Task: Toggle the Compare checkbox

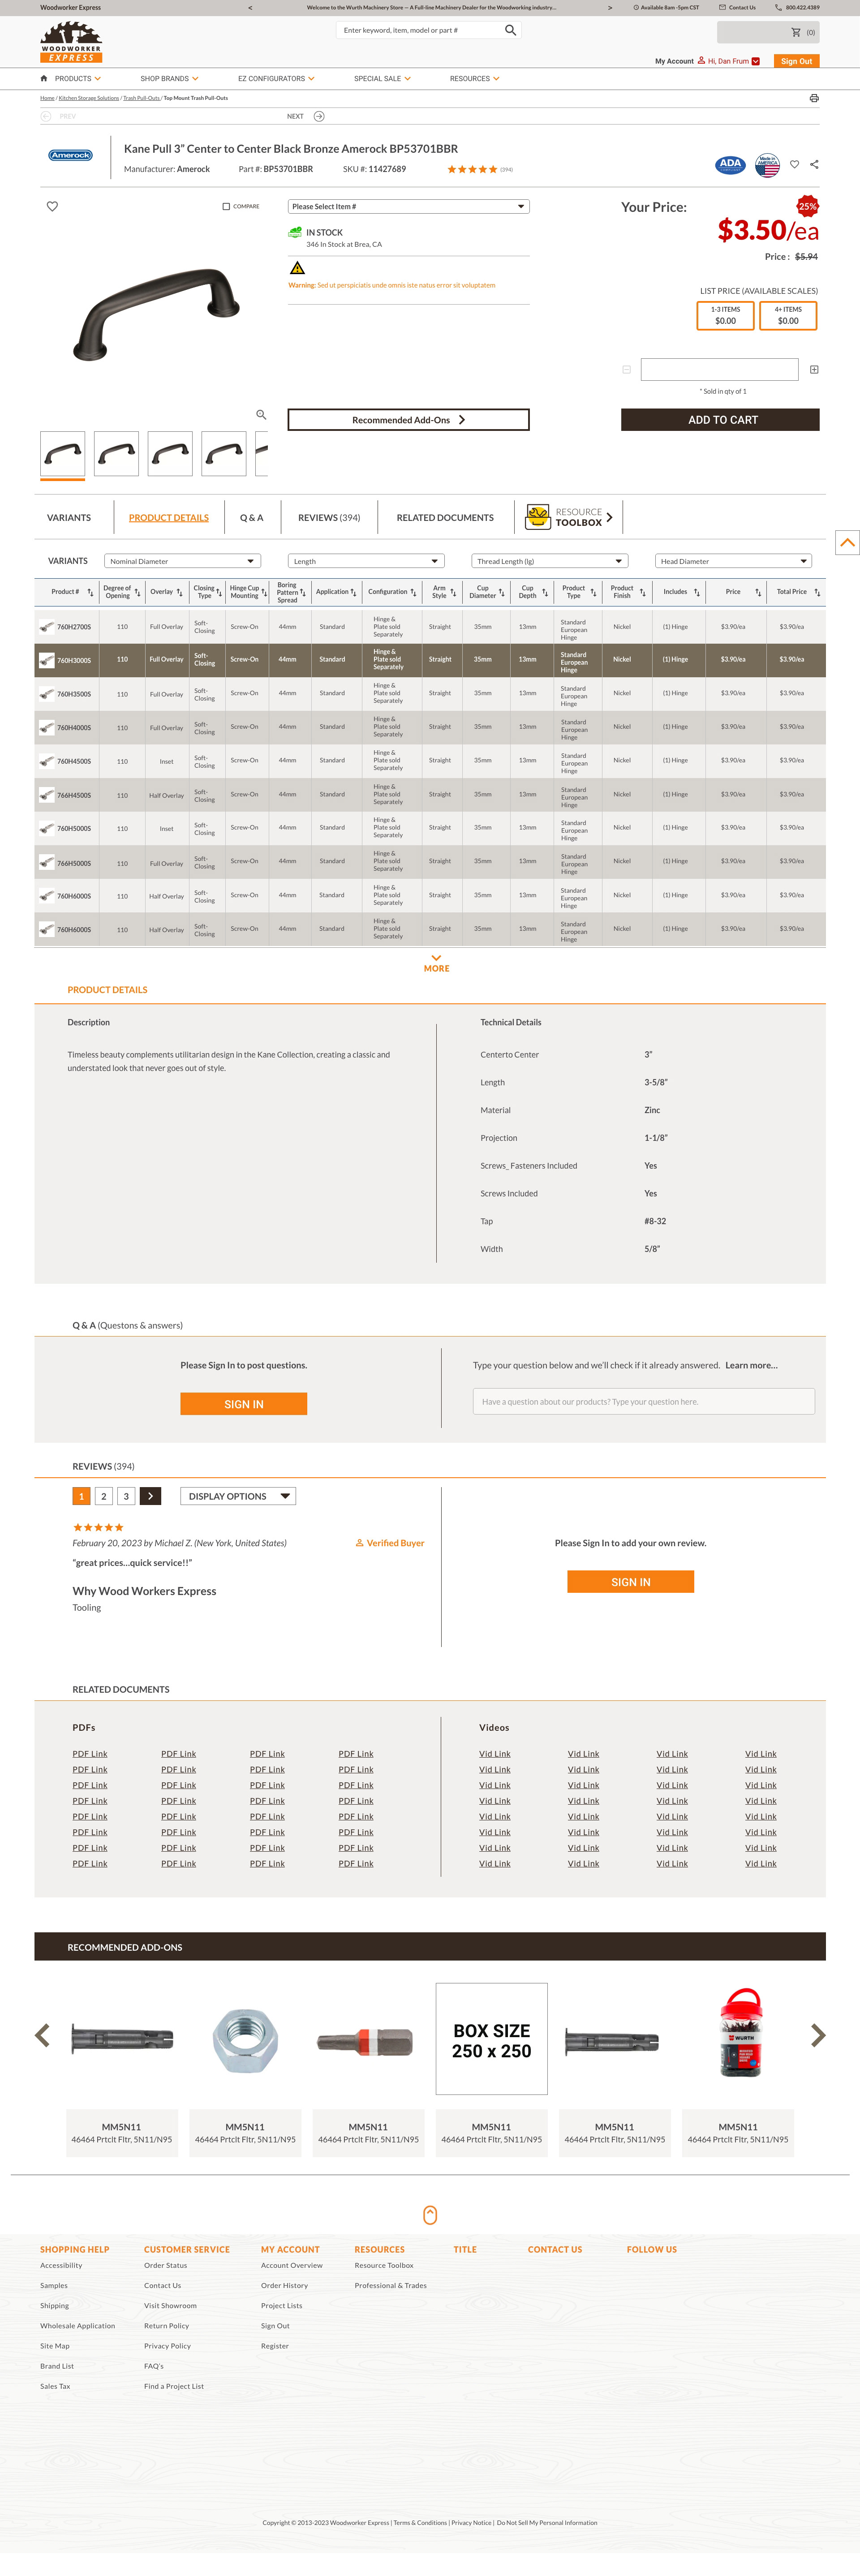Action: (226, 206)
